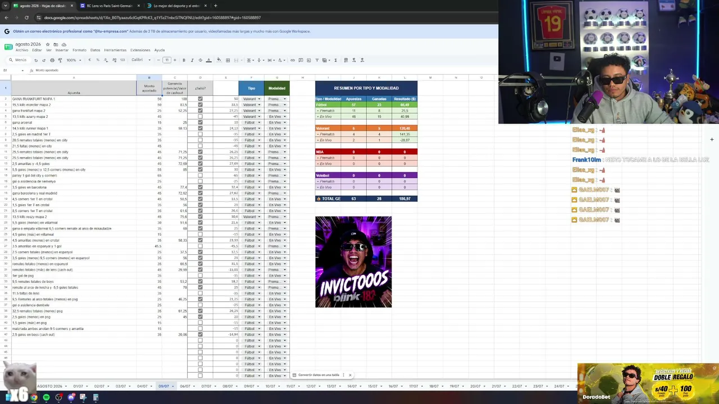Image resolution: width=719 pixels, height=404 pixels.
Task: Uncheck ¿Salió? for 2,5 amarillas y -4,5 goles
Action: [x=200, y=164]
